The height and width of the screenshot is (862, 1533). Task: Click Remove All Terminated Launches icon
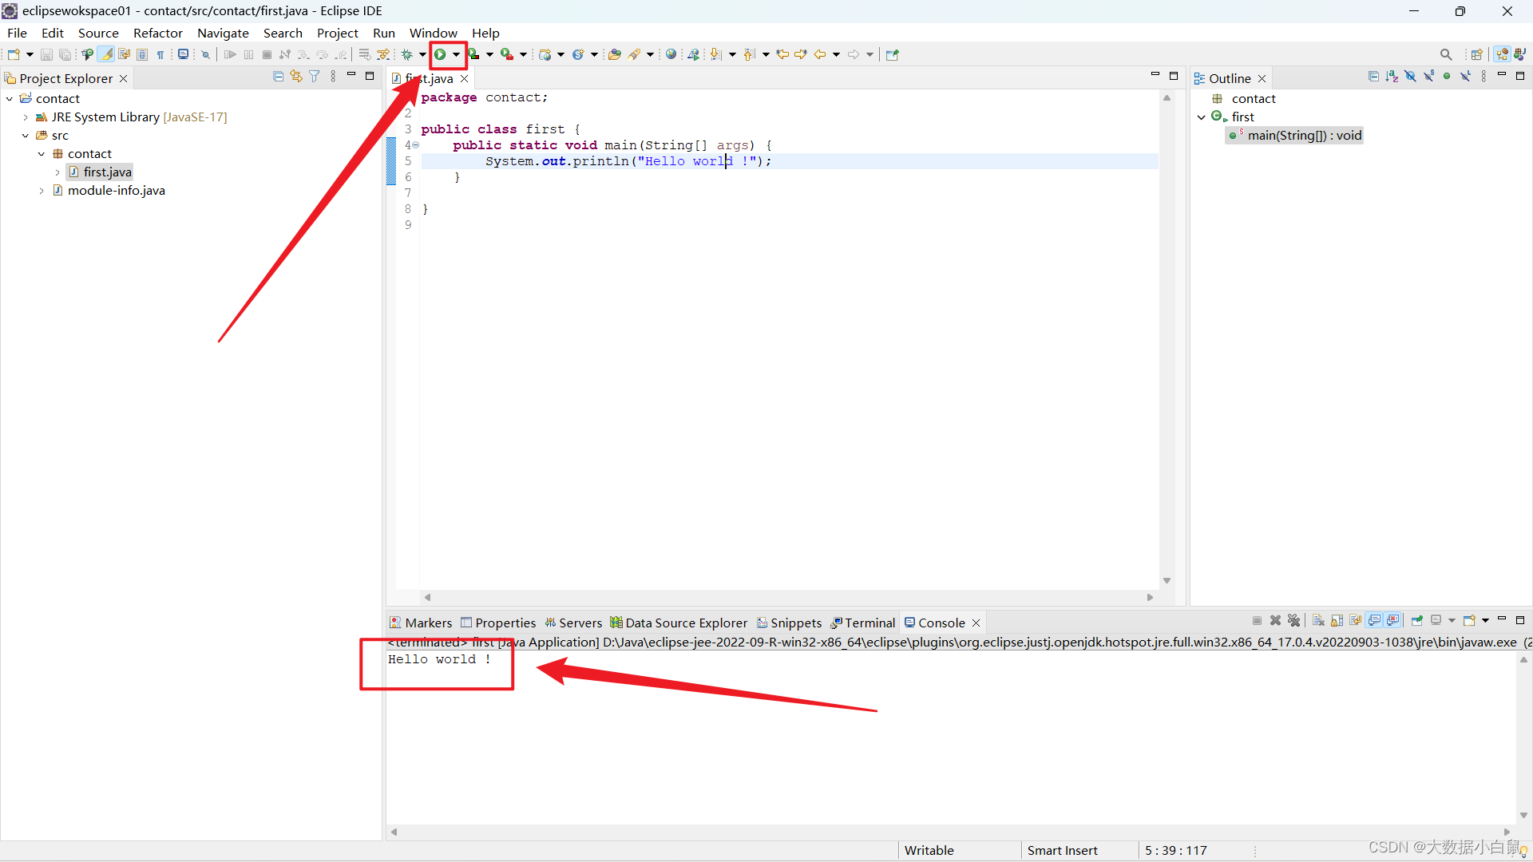(1294, 621)
